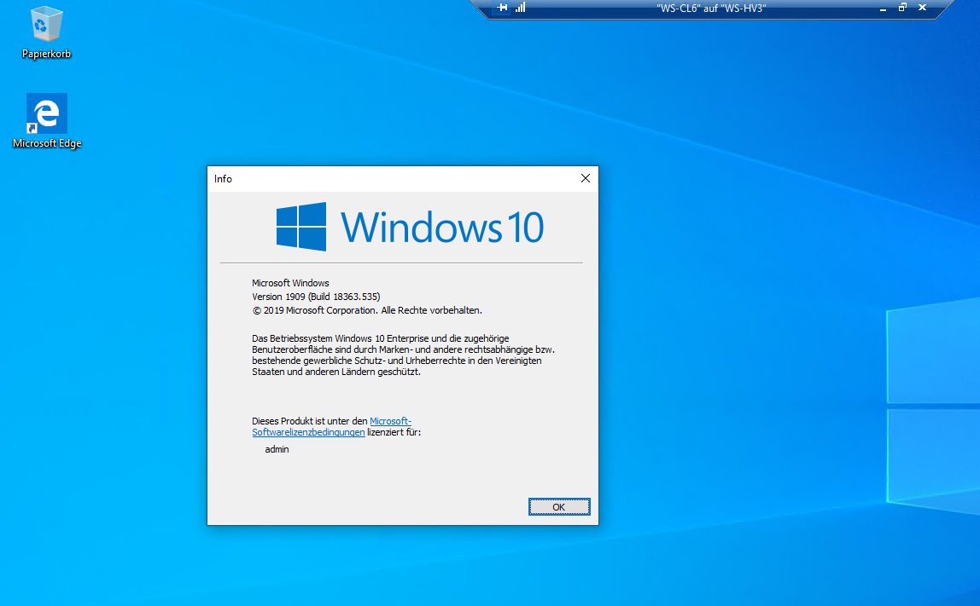
Task: Close the Info dialog with X
Action: [585, 178]
